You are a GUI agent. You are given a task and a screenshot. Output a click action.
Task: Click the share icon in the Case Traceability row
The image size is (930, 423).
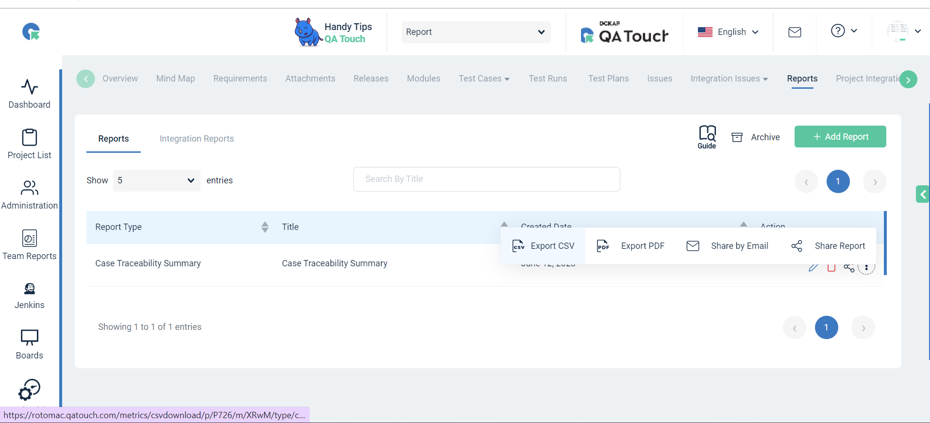849,268
